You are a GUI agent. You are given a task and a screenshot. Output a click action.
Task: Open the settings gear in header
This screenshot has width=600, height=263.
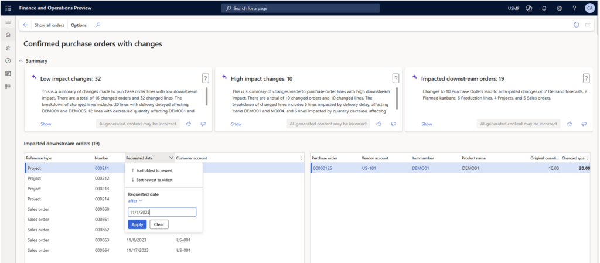tap(559, 8)
